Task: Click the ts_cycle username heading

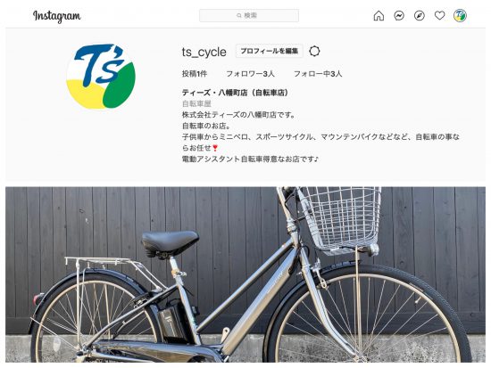Action: click(204, 52)
